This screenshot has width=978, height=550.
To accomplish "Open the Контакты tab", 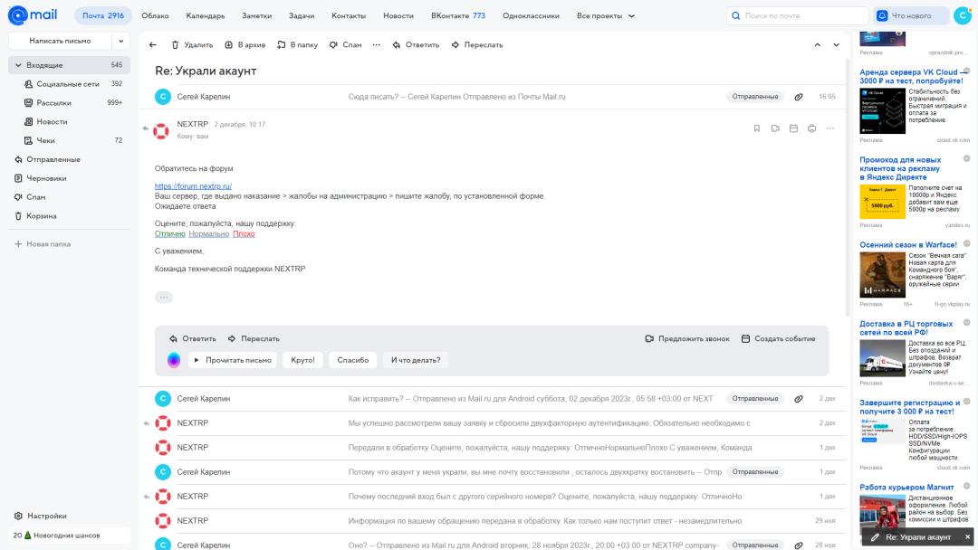I will tap(349, 15).
